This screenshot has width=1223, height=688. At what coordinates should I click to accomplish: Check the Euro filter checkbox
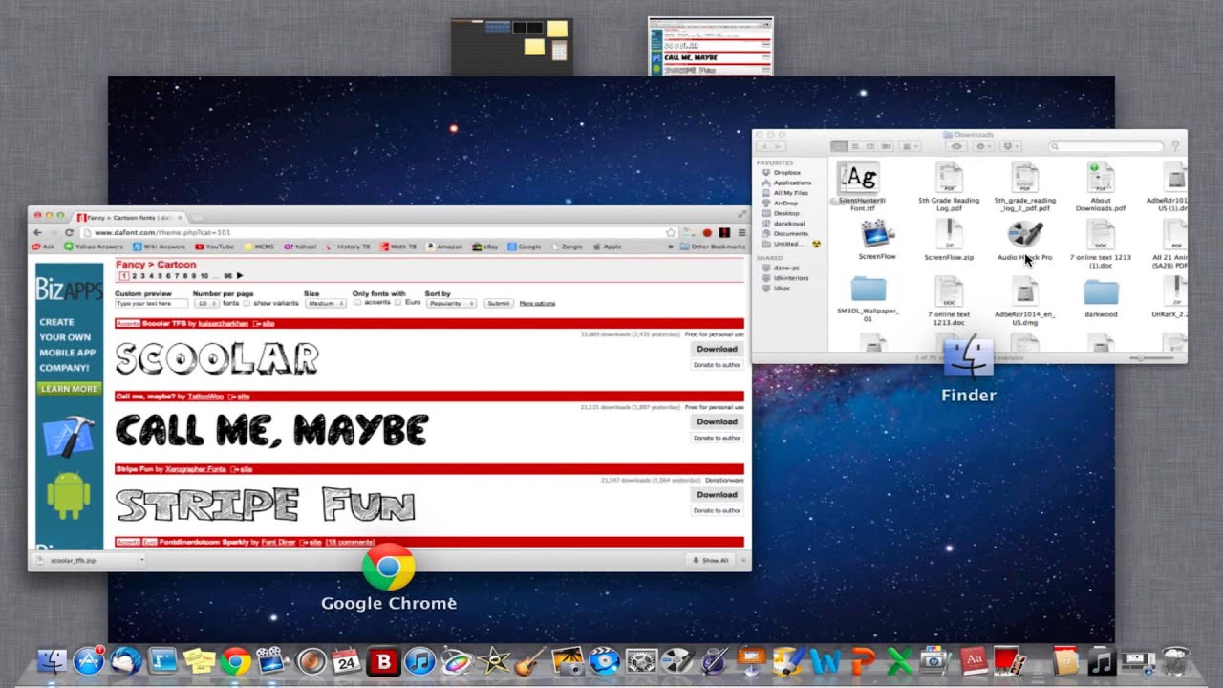pyautogui.click(x=398, y=303)
